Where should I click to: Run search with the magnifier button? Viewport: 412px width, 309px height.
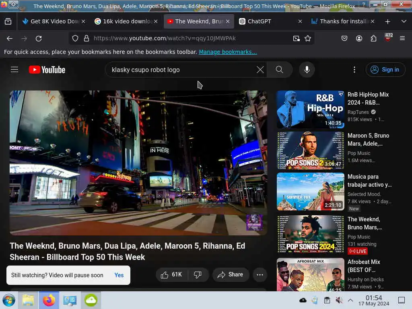pyautogui.click(x=279, y=70)
